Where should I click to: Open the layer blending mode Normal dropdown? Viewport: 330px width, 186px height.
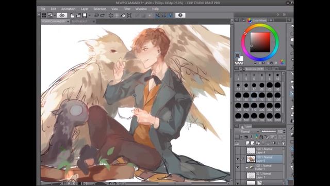point(247,131)
